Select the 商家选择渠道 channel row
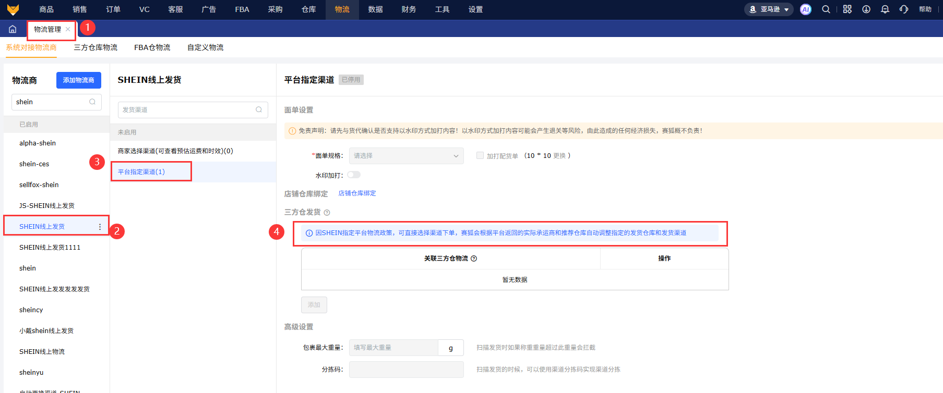 pos(193,151)
